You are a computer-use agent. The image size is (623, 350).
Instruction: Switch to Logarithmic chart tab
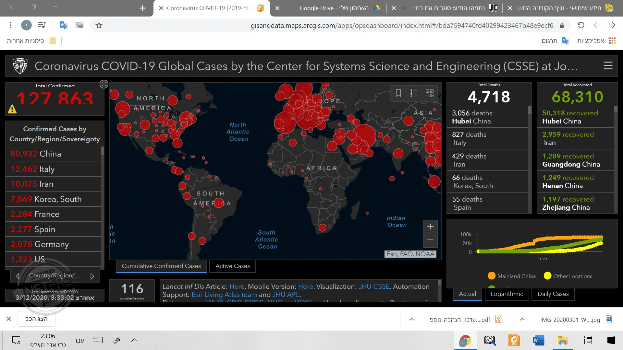click(507, 294)
